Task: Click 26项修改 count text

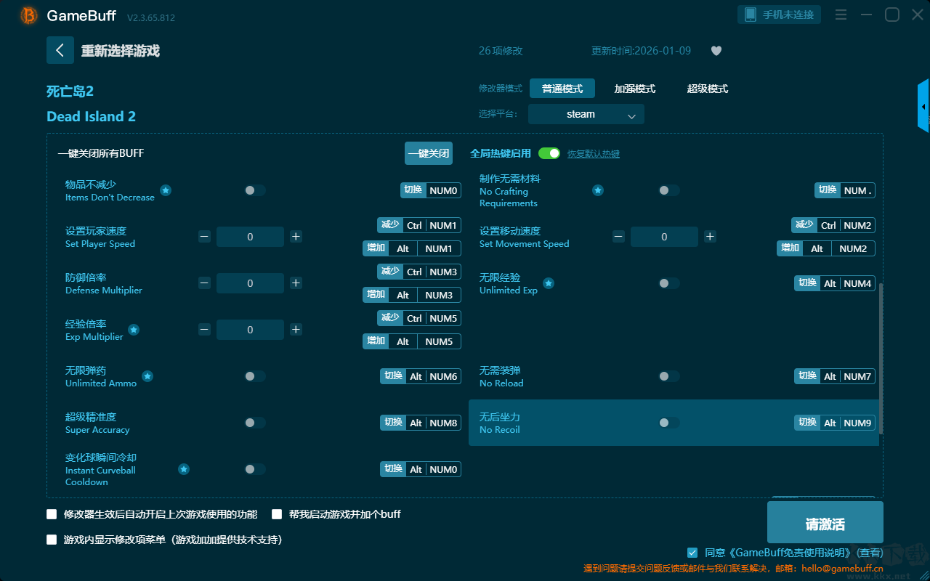Action: (501, 51)
